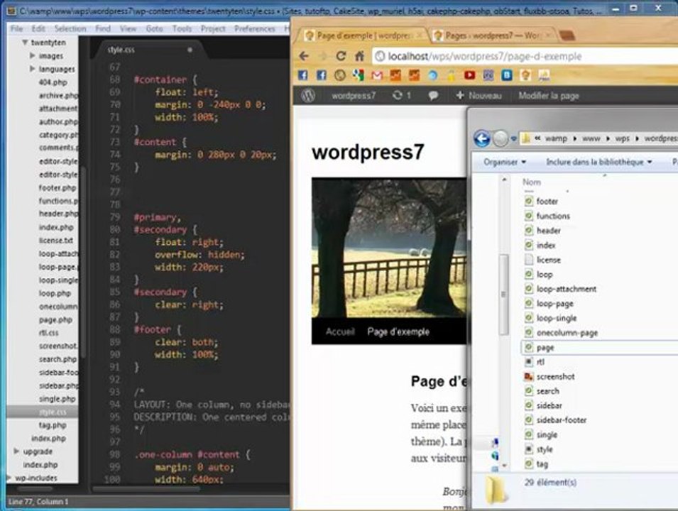Open Sublime's File menu
678x511 pixels.
click(x=17, y=28)
